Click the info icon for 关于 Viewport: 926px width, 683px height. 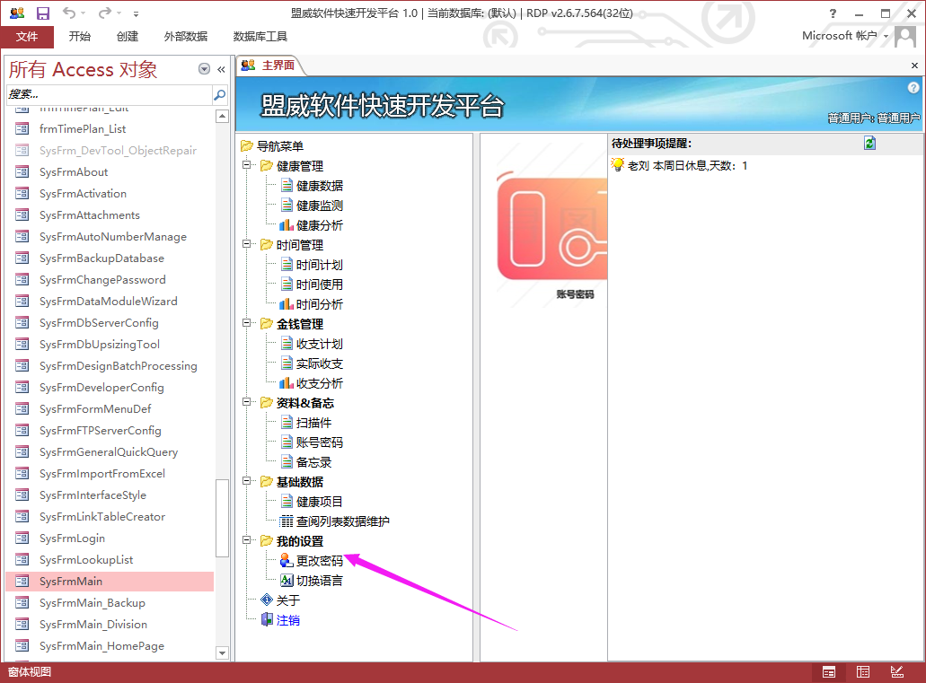tap(267, 600)
